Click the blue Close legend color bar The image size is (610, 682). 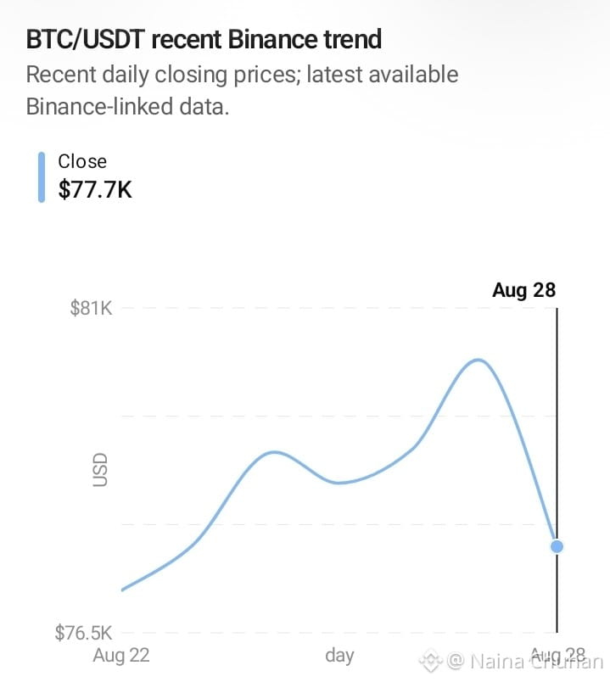pos(42,177)
